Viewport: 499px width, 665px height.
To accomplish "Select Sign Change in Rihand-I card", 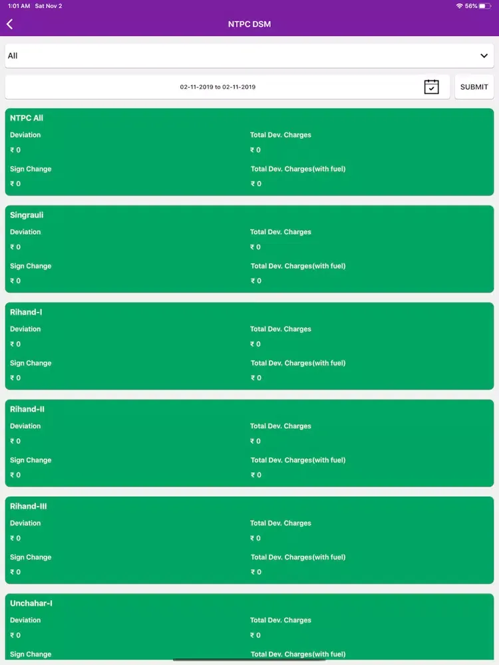I will pos(31,363).
